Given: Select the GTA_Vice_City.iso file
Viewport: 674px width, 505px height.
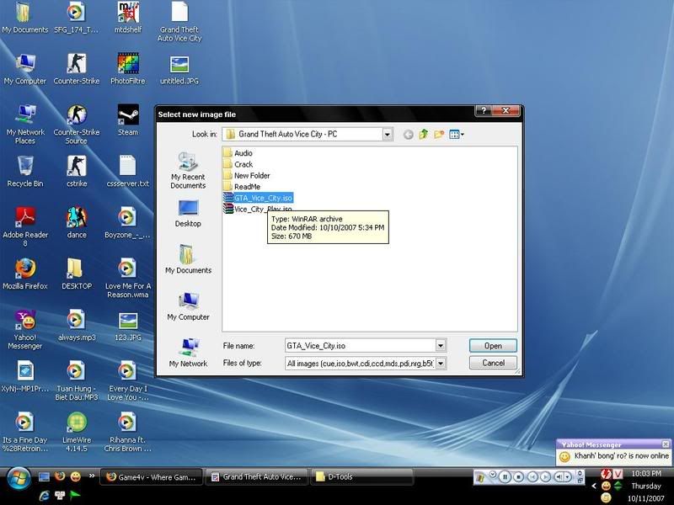Looking at the screenshot, I should pos(258,198).
